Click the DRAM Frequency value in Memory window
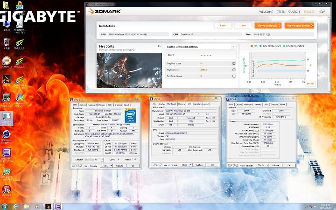This screenshot has width=336, height=210. coord(268,124)
